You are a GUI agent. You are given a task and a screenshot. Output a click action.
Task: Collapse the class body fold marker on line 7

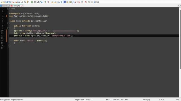coord(8,23)
